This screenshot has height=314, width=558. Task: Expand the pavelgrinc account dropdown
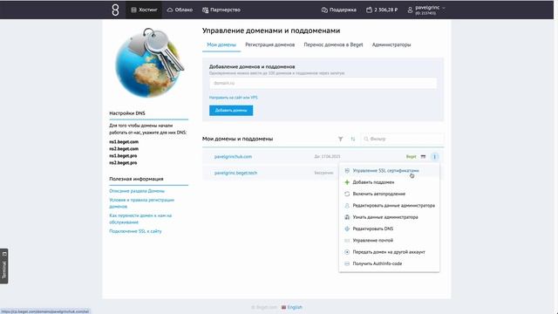pos(426,10)
